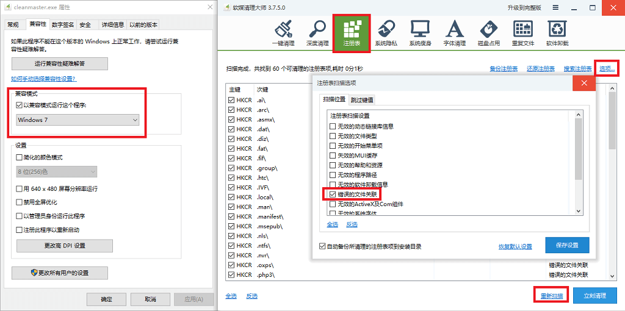Enable 注册此程序以重新启动 checkbox
The height and width of the screenshot is (311, 625).
click(19, 230)
